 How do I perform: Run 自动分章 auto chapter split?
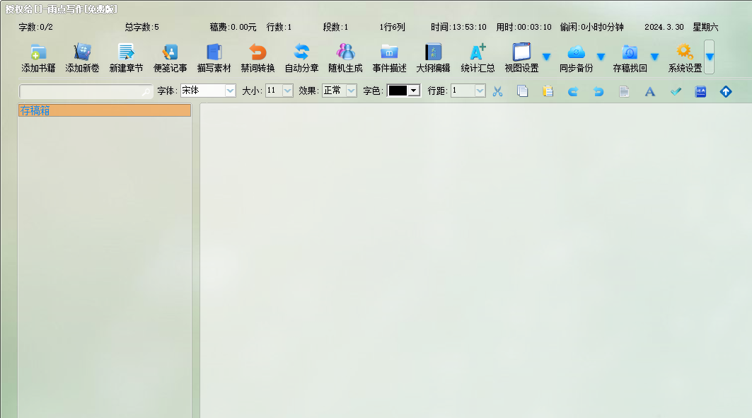point(301,58)
